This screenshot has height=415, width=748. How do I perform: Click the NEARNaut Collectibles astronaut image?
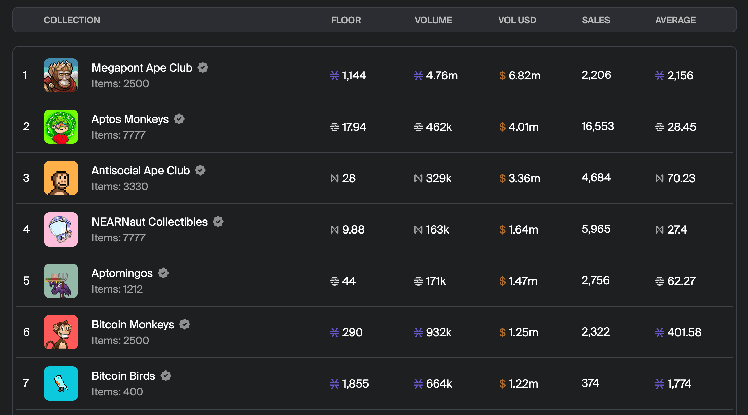point(61,229)
